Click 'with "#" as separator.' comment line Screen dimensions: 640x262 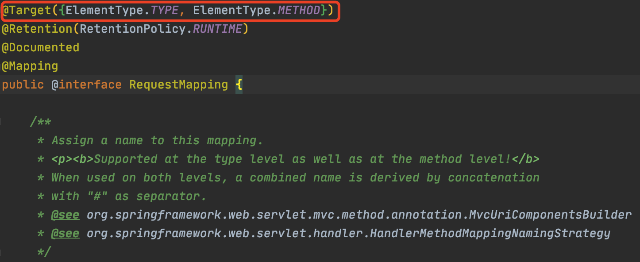(129, 196)
